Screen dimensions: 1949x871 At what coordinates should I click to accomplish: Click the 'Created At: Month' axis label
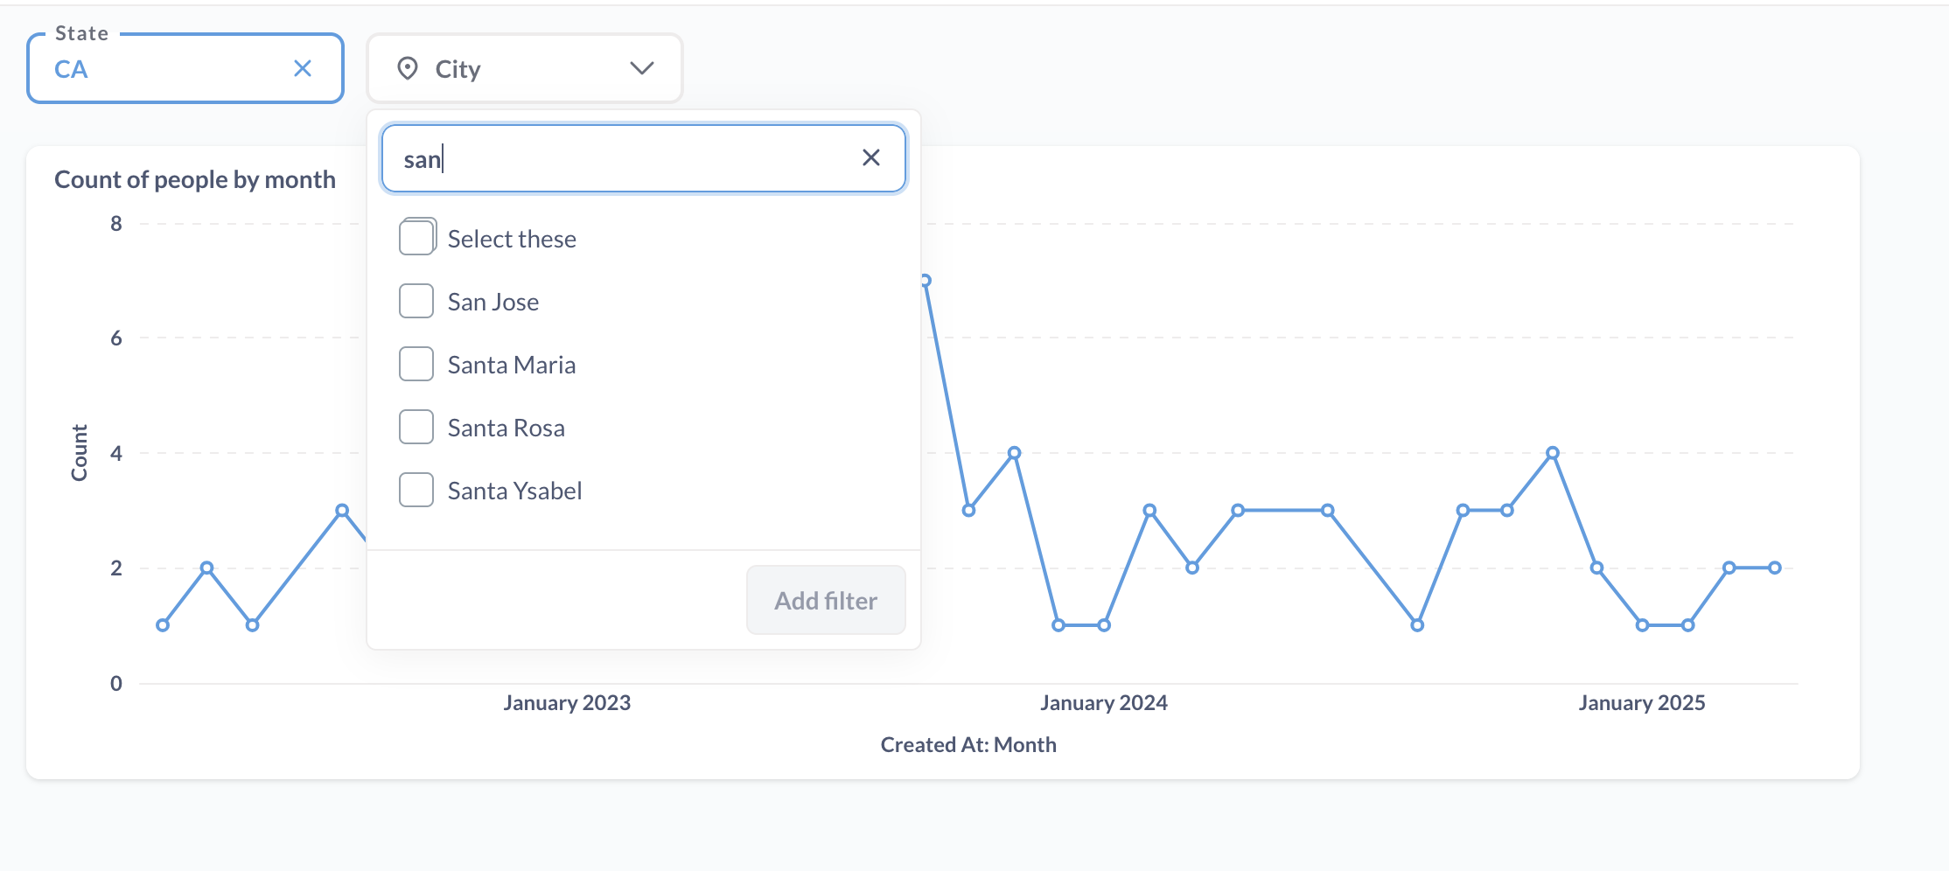click(x=968, y=744)
